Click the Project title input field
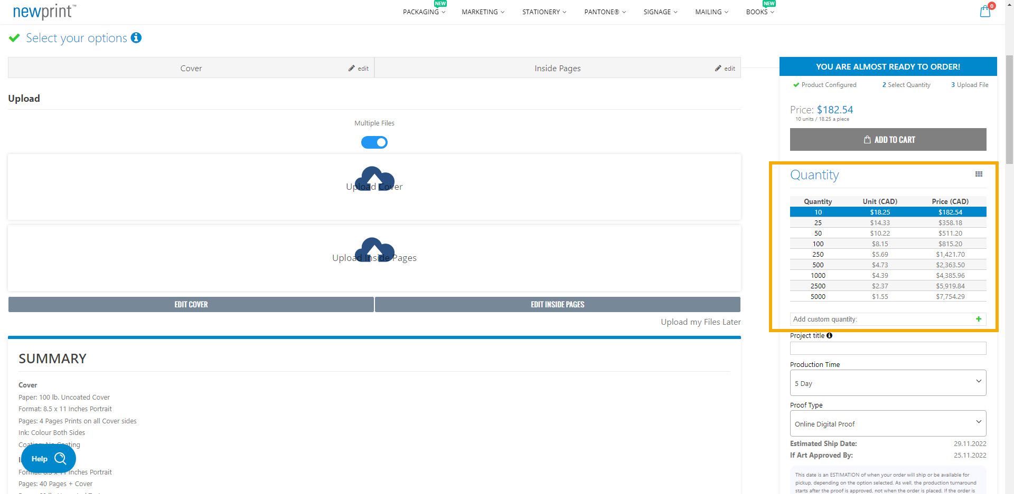Image resolution: width=1014 pixels, height=494 pixels. tap(888, 348)
